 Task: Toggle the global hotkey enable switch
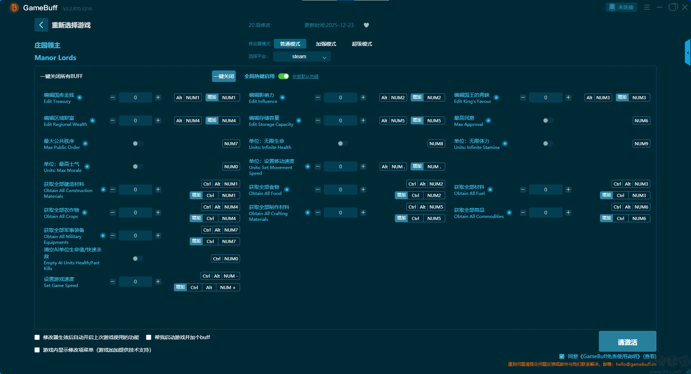click(284, 76)
